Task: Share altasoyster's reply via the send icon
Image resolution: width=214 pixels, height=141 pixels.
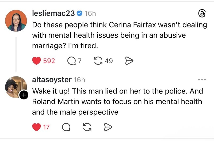Action: tap(107, 127)
